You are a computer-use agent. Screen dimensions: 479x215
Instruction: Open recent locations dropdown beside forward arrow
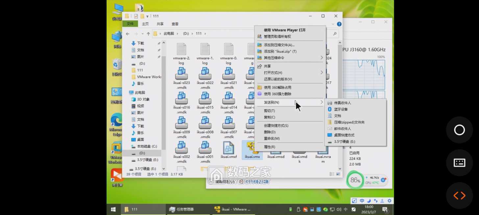point(142,33)
